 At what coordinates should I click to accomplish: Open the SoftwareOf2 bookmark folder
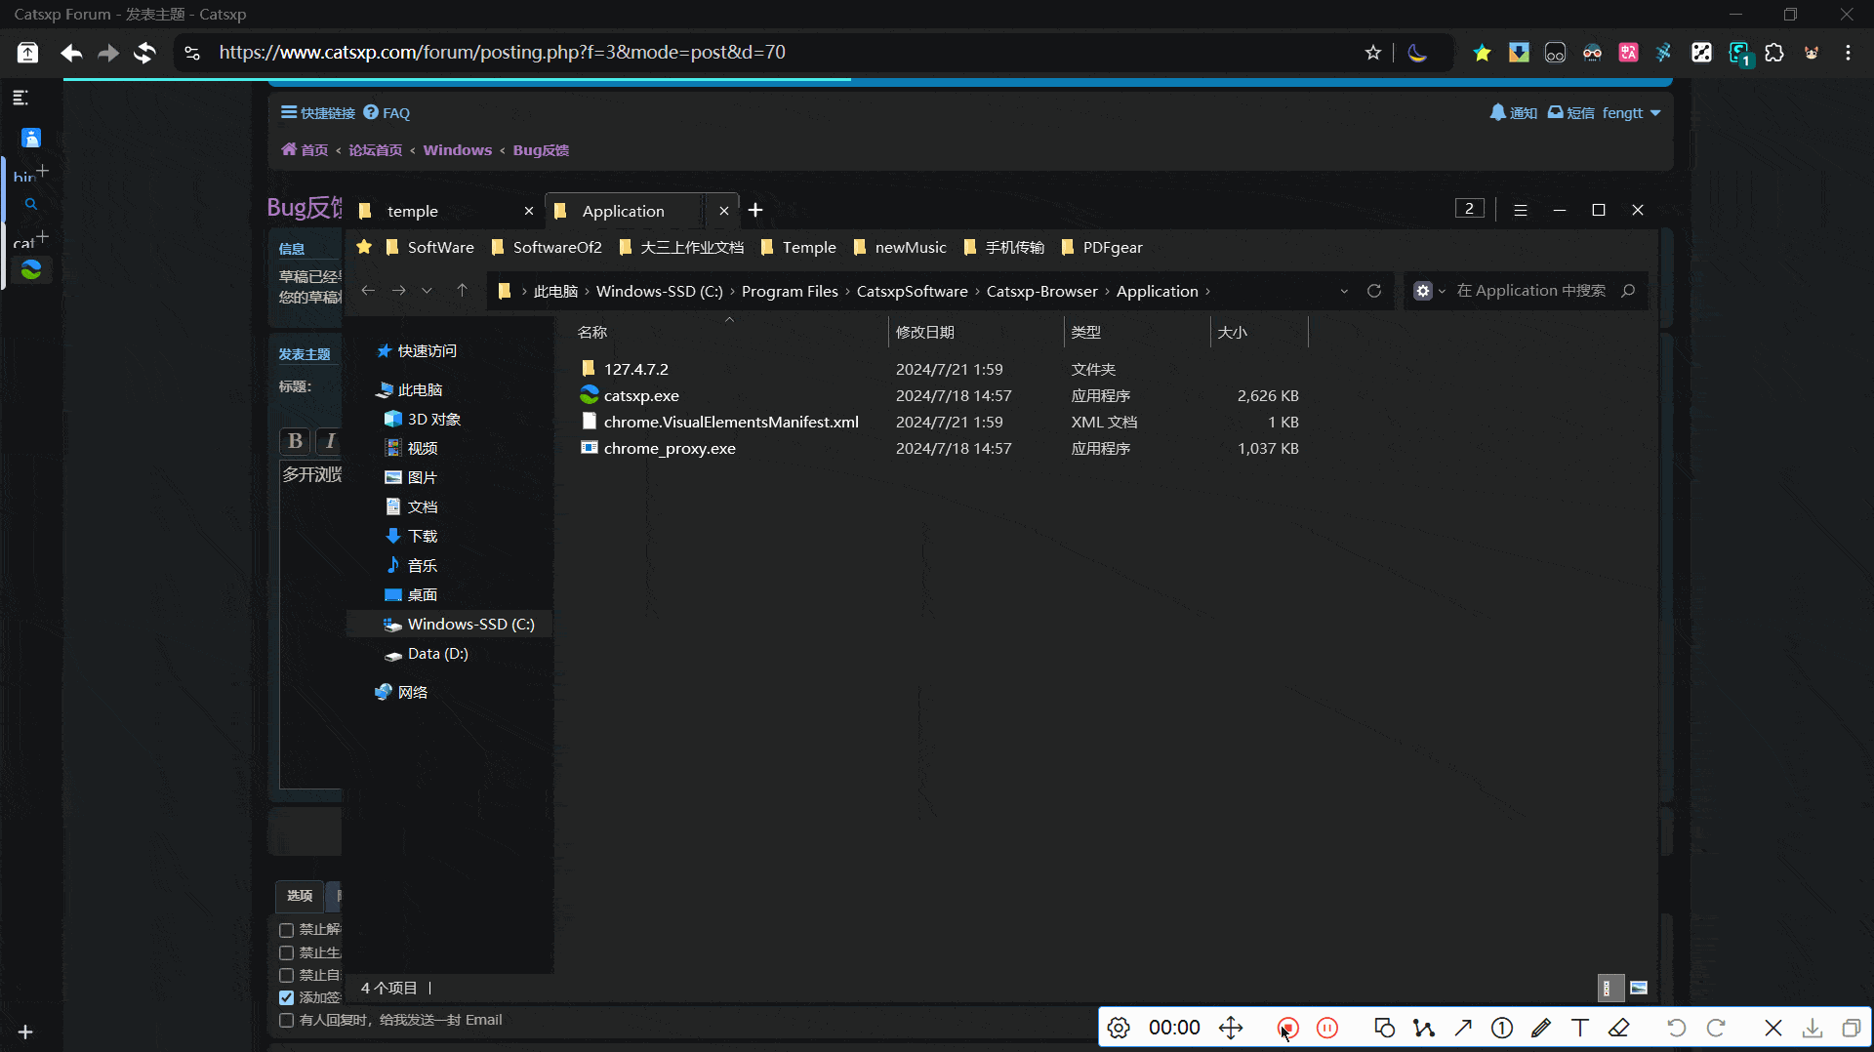coord(547,248)
